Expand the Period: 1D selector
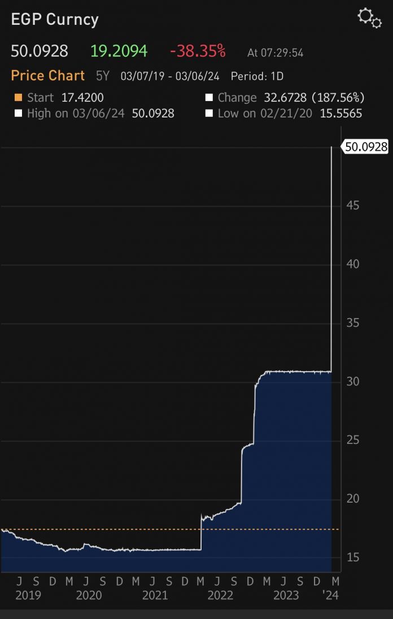 257,76
